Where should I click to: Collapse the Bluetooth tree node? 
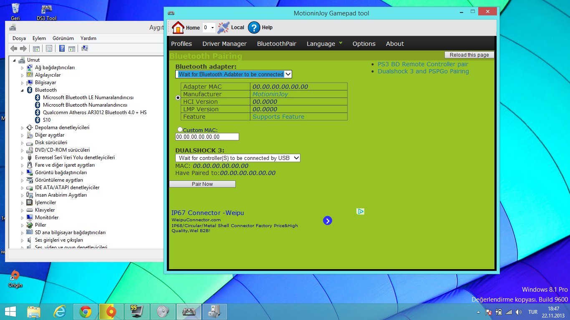(x=23, y=90)
